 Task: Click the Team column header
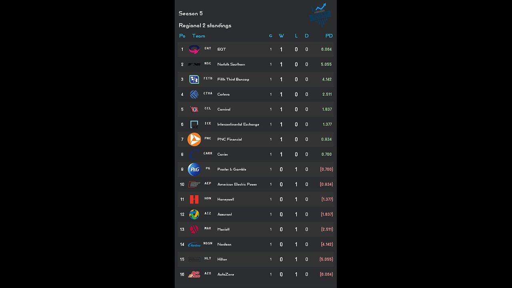tap(198, 36)
